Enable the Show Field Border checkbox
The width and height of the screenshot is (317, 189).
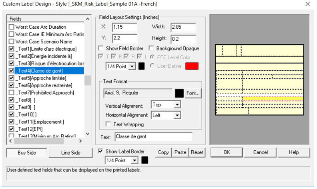[102, 49]
